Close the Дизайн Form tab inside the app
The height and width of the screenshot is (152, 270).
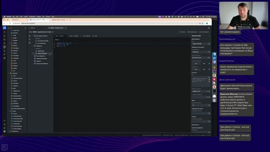pos(66,28)
